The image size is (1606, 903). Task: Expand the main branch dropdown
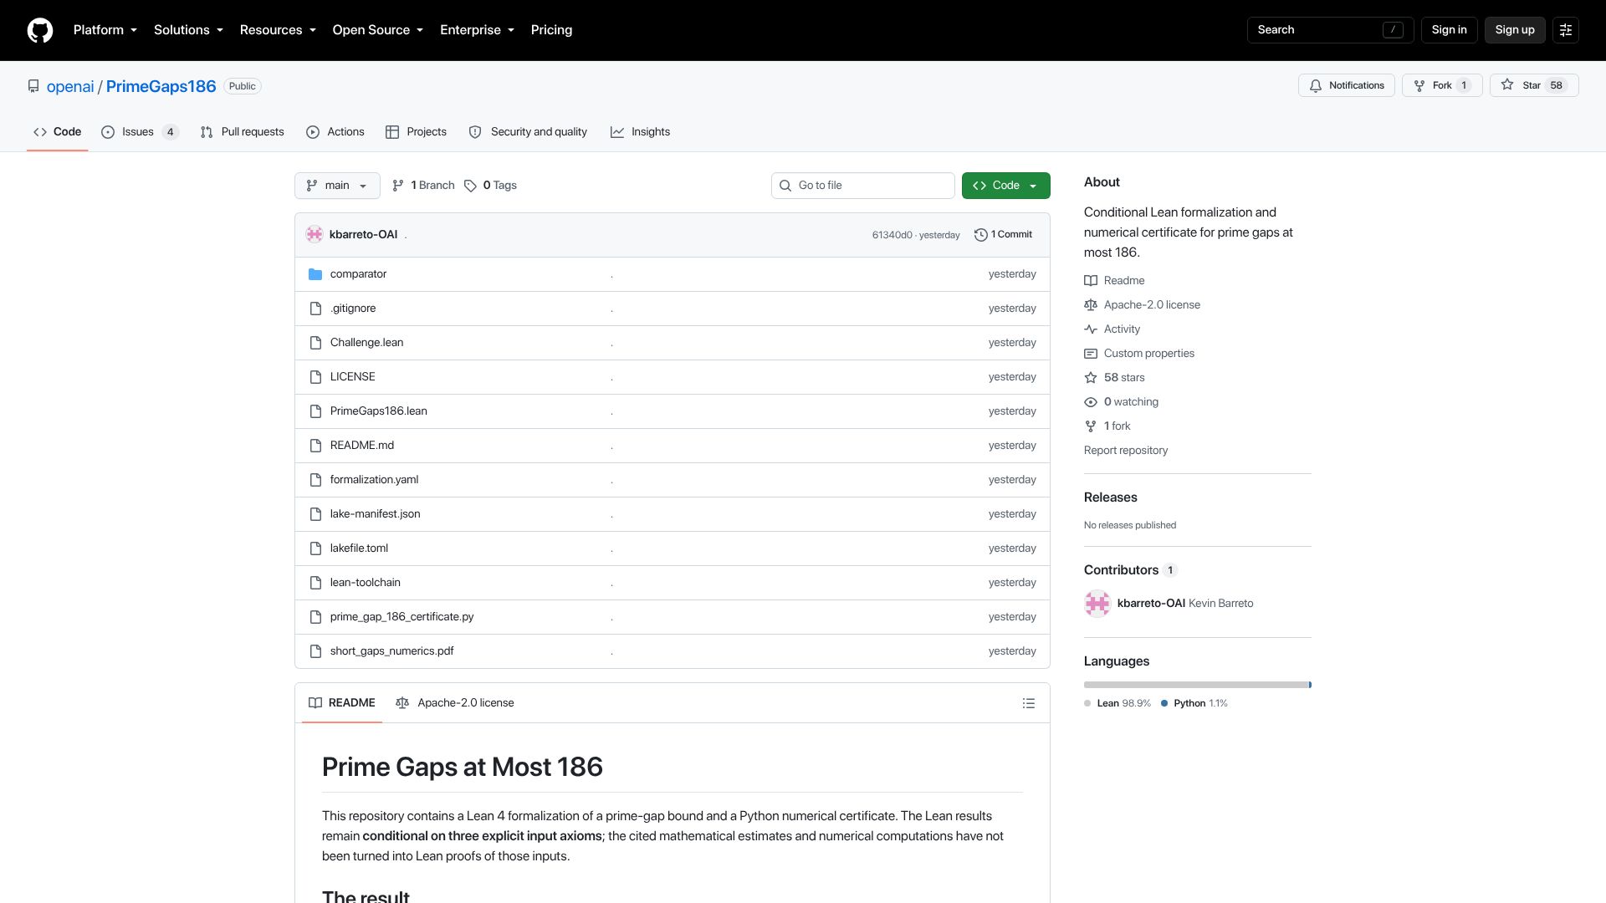pyautogui.click(x=337, y=186)
